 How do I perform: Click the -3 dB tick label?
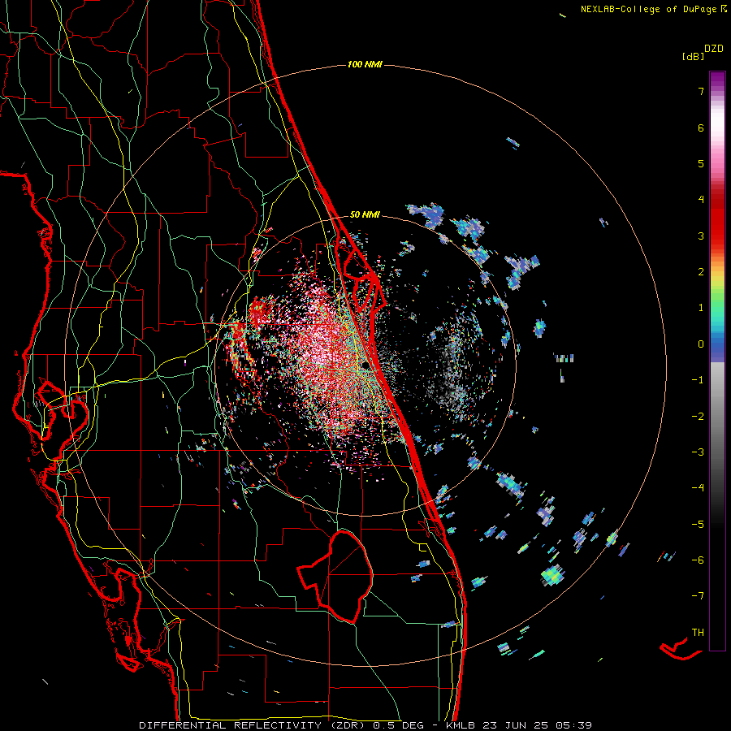(x=698, y=452)
